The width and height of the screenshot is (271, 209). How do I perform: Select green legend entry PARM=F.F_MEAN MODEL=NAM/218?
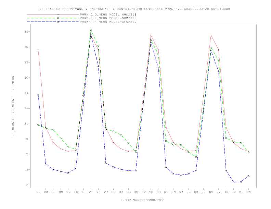coord(108,18)
